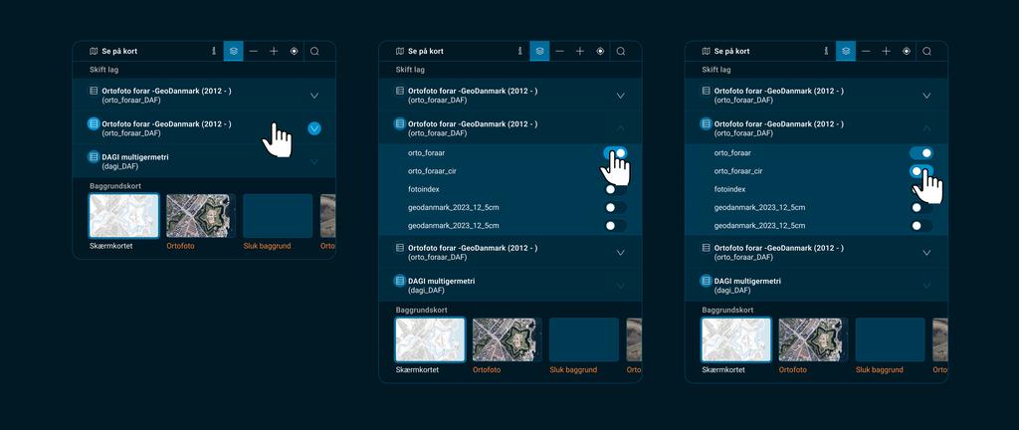
Task: Click the locate-me target icon in the right panel
Action: pos(907,51)
